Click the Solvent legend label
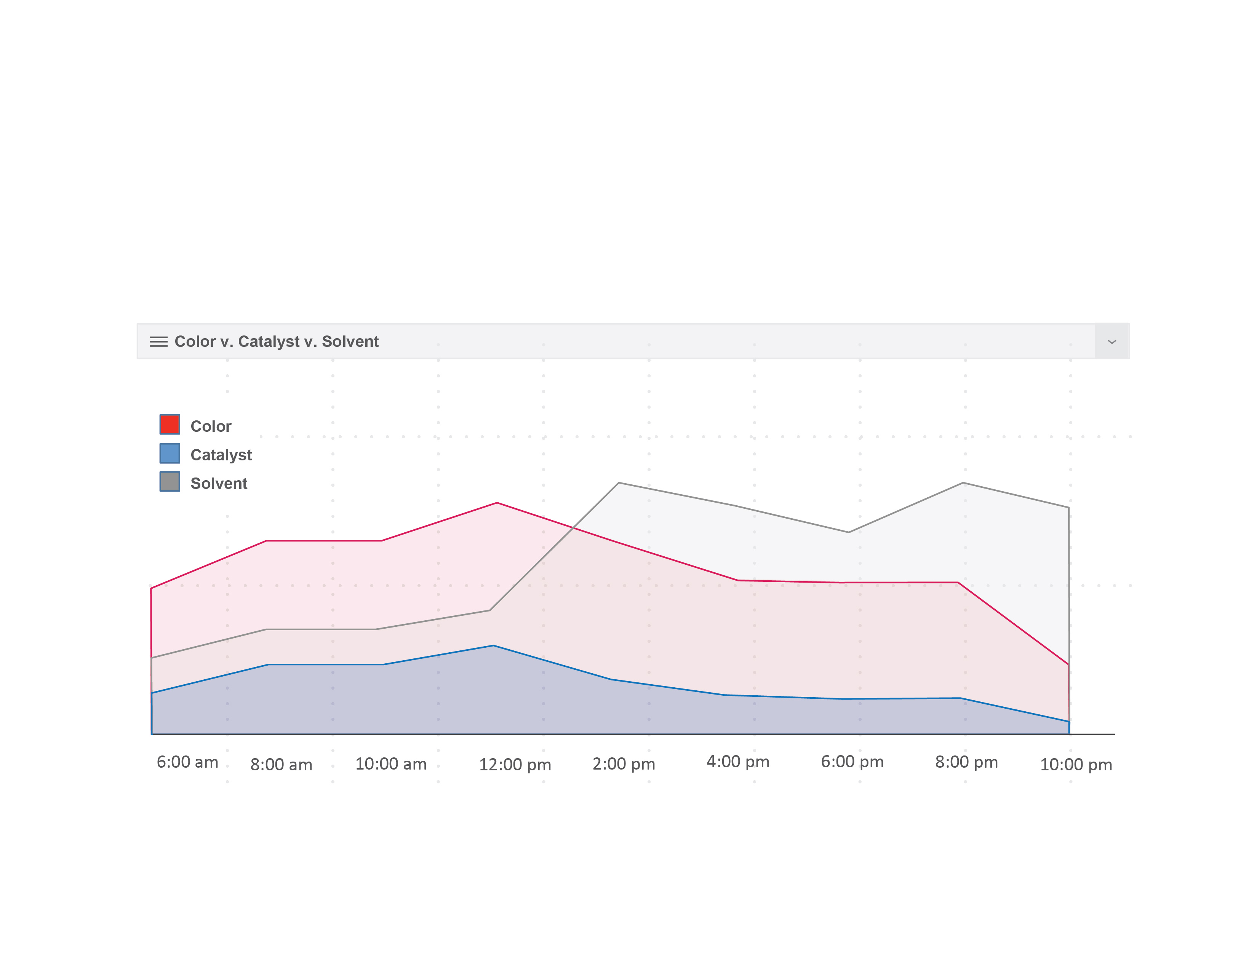This screenshot has width=1257, height=971. tap(219, 483)
